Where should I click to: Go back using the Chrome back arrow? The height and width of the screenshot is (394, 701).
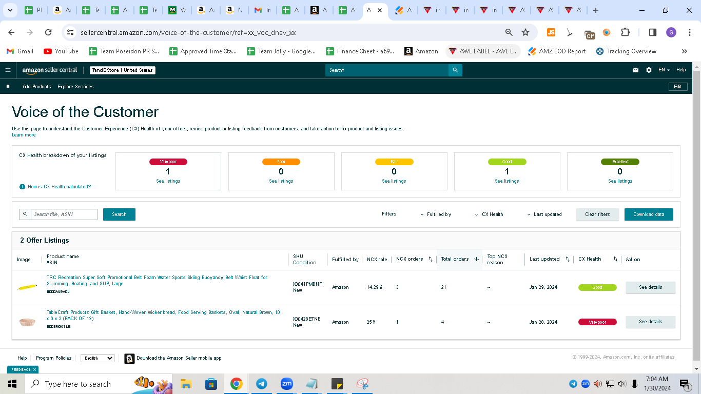coord(11,32)
